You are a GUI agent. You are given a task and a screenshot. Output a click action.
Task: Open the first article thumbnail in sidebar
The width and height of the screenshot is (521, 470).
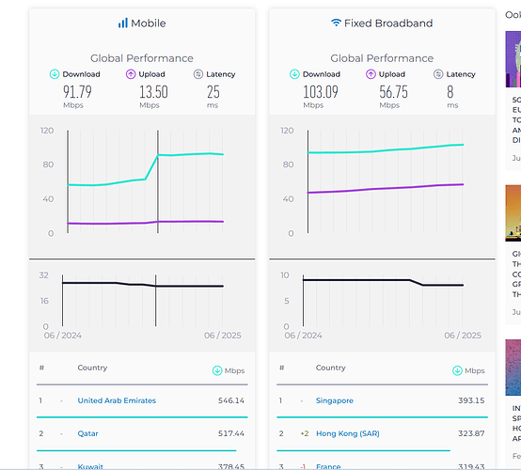tap(513, 59)
